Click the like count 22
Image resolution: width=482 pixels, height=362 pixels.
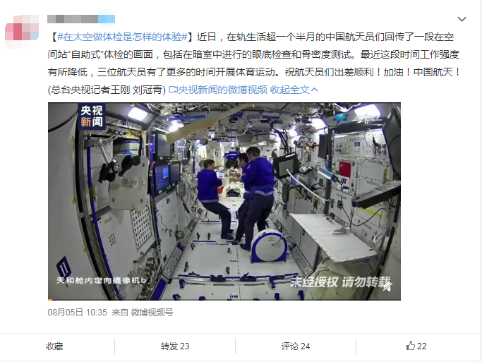[421, 346]
